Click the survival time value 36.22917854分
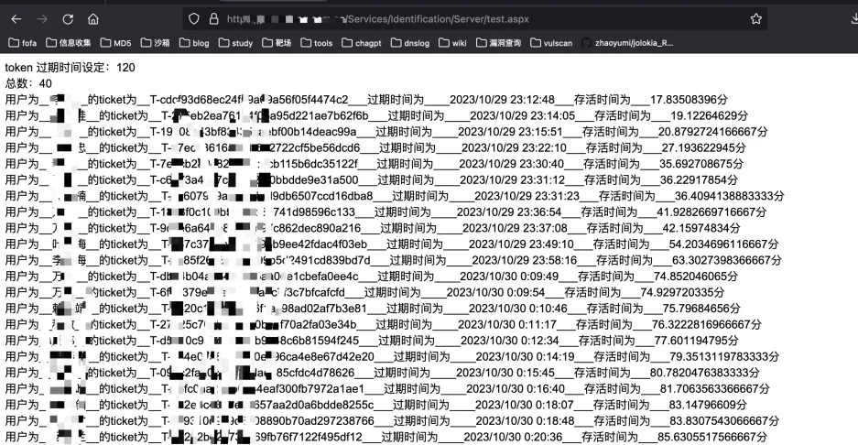Screen dimensions: 858x445 pos(699,179)
